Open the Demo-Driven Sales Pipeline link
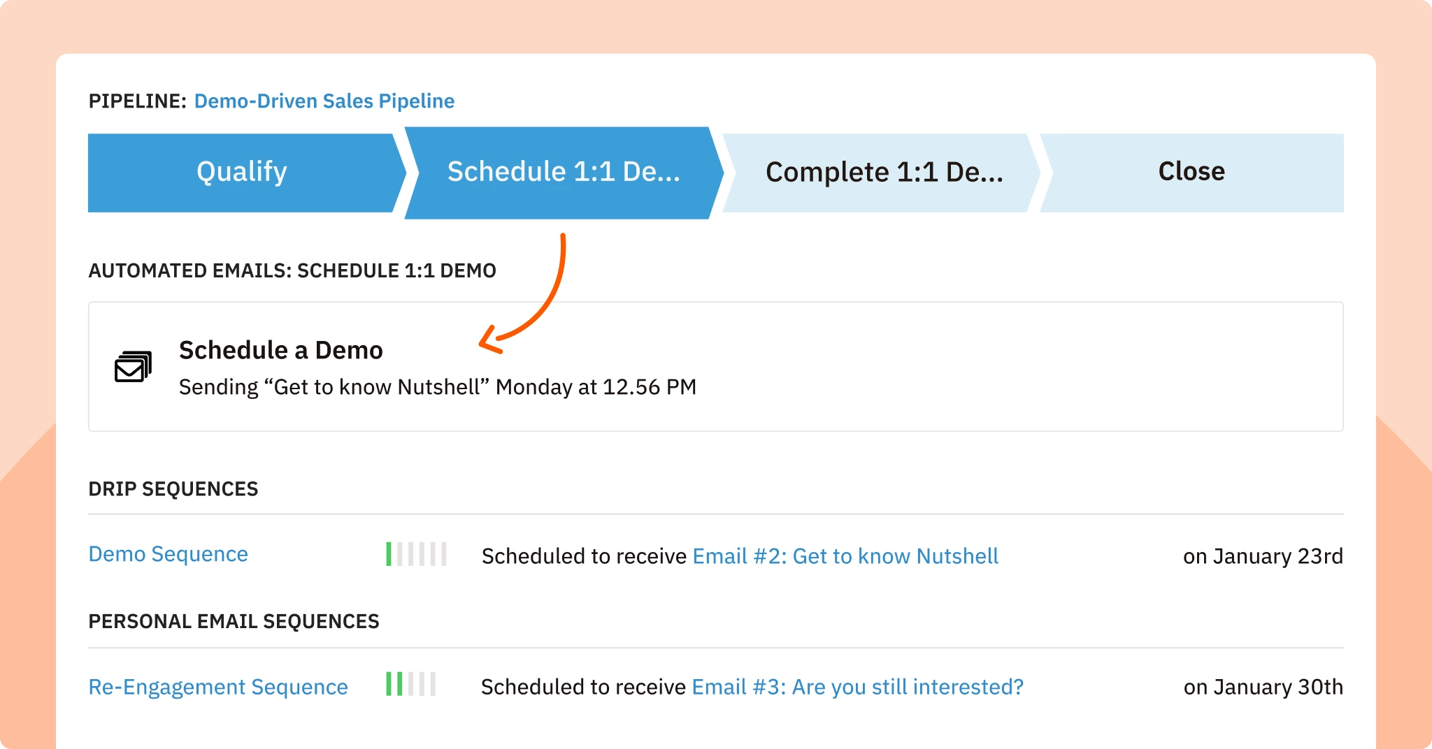The height and width of the screenshot is (749, 1432). click(324, 101)
